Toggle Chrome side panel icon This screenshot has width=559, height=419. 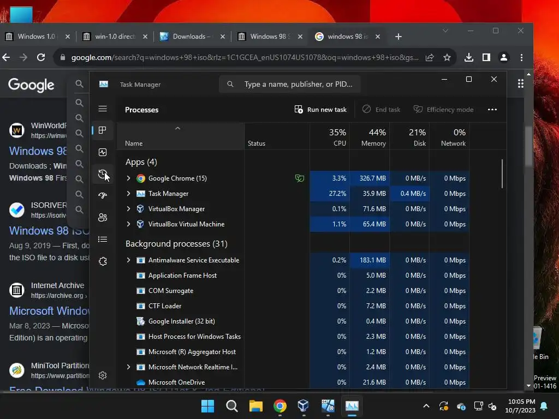point(486,57)
